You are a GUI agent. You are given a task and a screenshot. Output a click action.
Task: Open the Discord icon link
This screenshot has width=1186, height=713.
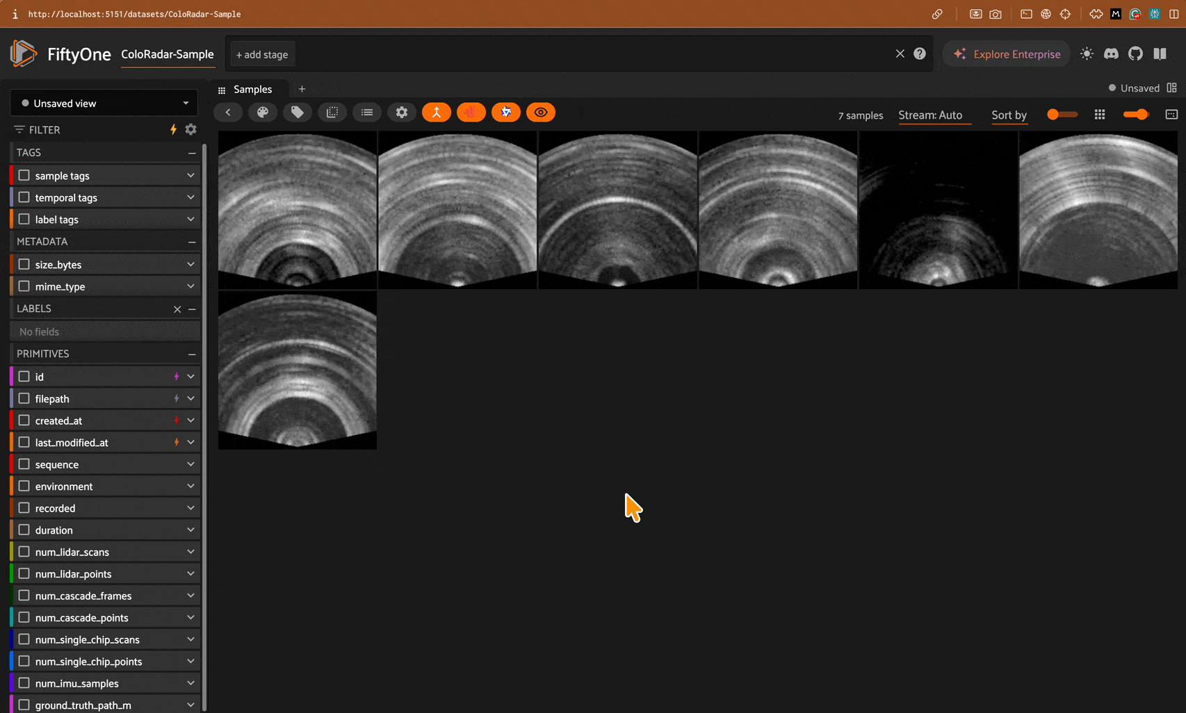coord(1111,54)
